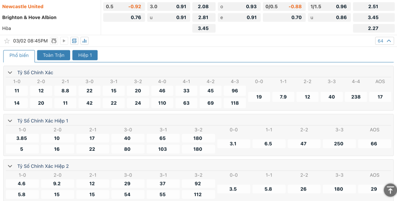The image size is (397, 201).
Task: Choose Hiệp 2 score 0-3 odds 54
Action: (127, 194)
